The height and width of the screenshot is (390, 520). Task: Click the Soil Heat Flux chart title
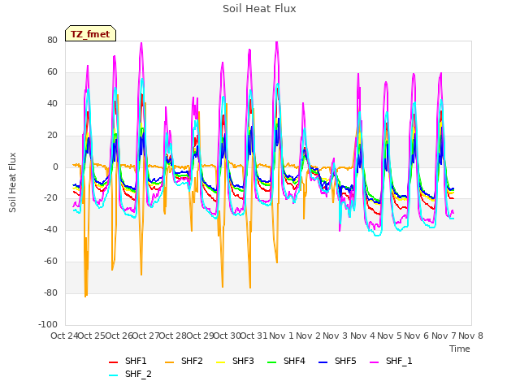259,9
